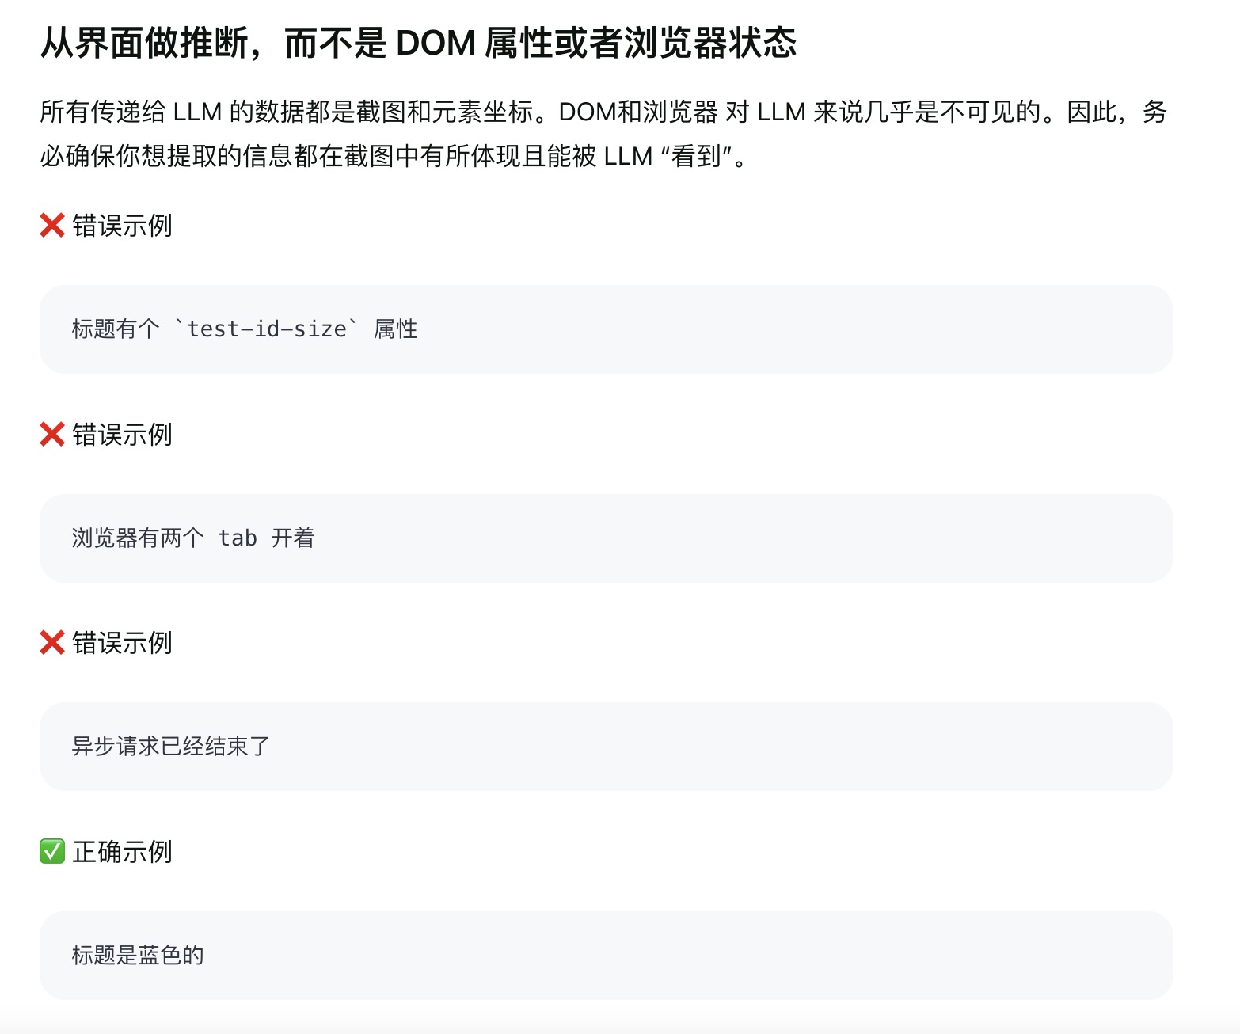The width and height of the screenshot is (1240, 1034).
Task: Click the code block about 浏览器有两个 tab
Action: click(x=606, y=538)
